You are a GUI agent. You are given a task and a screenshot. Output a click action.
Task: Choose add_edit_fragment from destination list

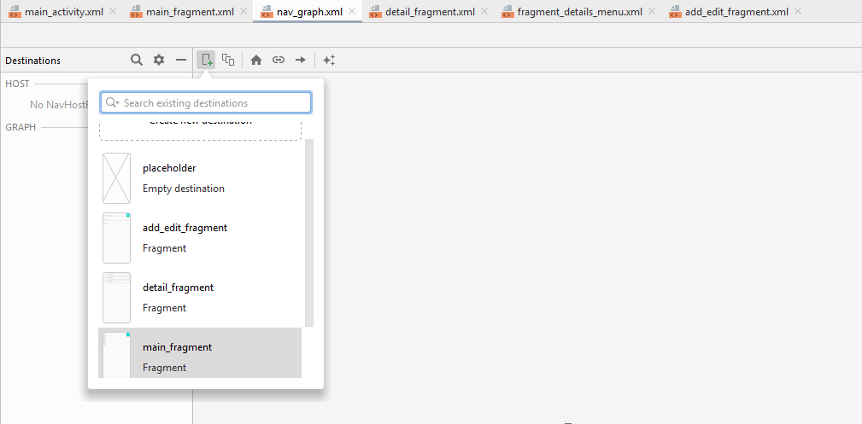[200, 238]
